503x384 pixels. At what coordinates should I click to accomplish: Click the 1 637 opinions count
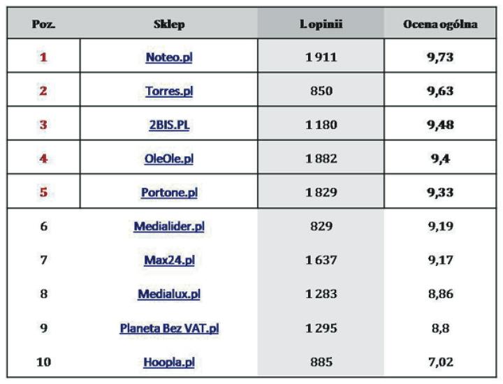point(321,260)
